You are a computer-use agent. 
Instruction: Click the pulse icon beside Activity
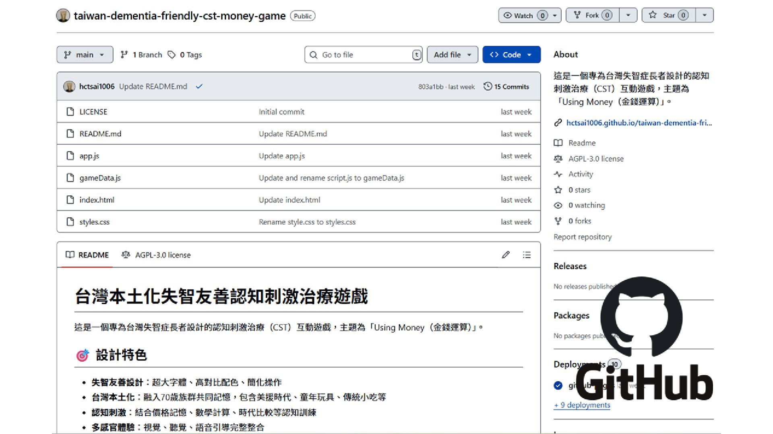coord(558,174)
